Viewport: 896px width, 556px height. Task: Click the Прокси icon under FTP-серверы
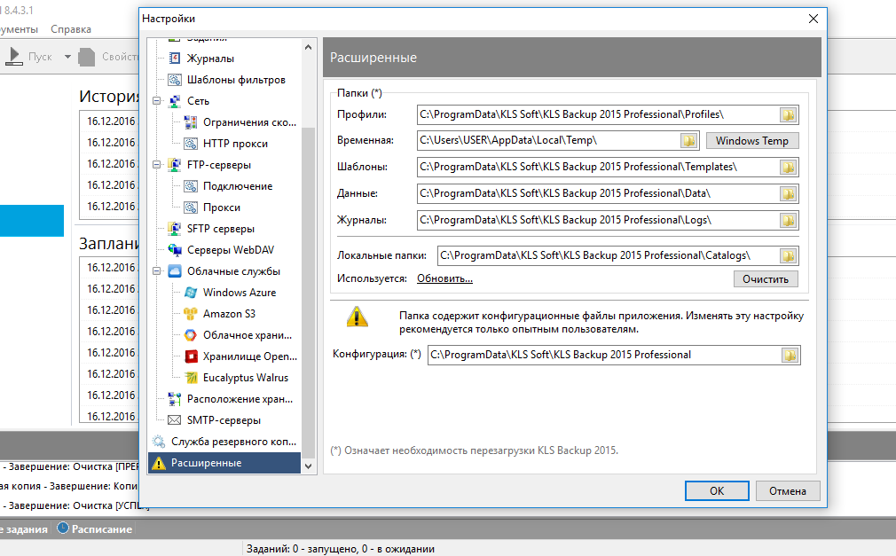point(190,208)
